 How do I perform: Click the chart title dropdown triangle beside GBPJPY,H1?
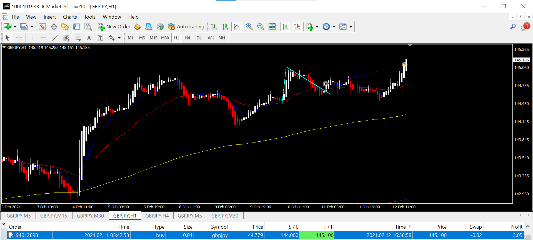click(x=4, y=47)
